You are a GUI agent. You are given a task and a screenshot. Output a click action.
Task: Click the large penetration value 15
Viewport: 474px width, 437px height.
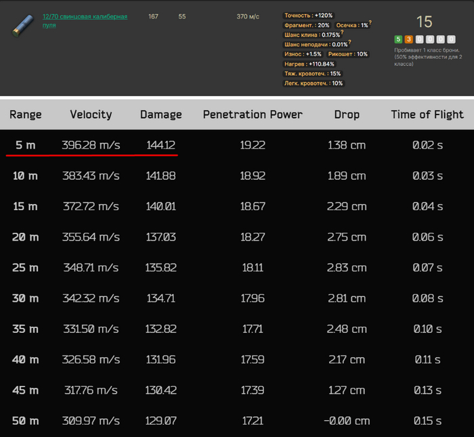(x=424, y=22)
